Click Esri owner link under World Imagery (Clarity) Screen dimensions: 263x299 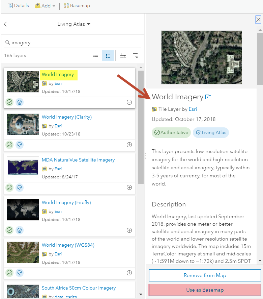(x=58, y=126)
